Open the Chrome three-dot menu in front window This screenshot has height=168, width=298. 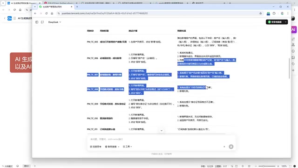pos(288,14)
